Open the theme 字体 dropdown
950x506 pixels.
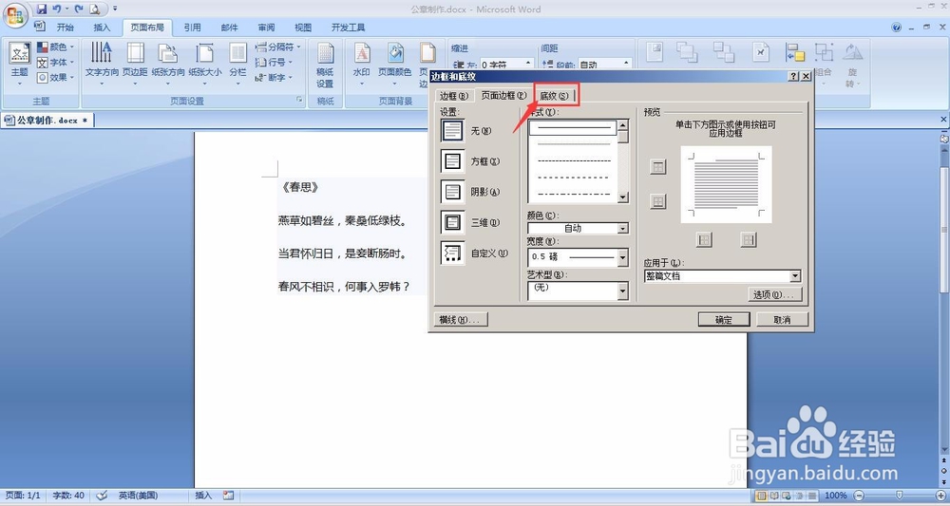[x=55, y=63]
